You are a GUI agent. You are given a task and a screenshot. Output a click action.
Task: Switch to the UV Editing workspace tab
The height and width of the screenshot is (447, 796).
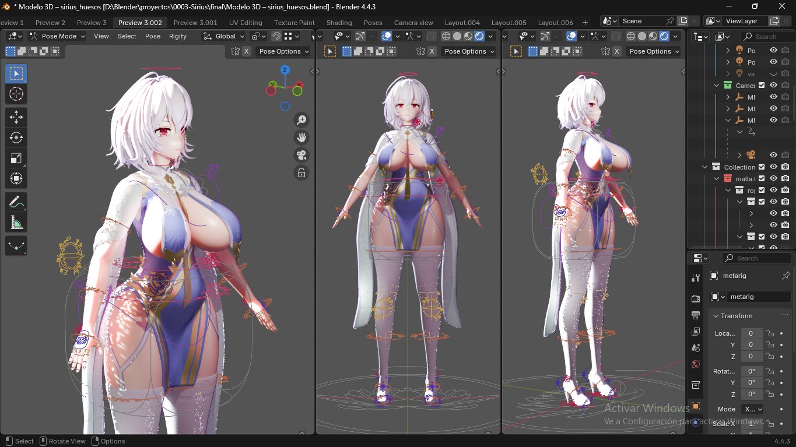click(246, 23)
